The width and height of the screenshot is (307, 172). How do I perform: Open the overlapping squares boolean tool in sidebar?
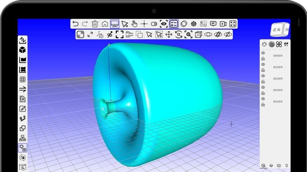(23, 128)
